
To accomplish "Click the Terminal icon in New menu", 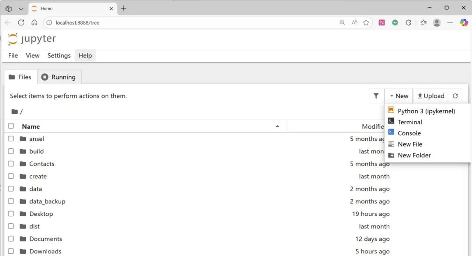I will (391, 121).
